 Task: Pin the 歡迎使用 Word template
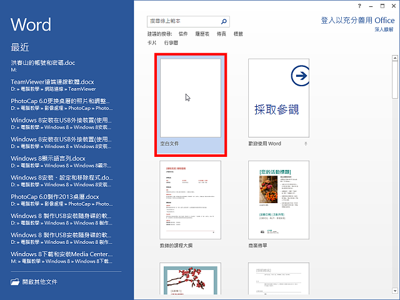tap(306, 144)
